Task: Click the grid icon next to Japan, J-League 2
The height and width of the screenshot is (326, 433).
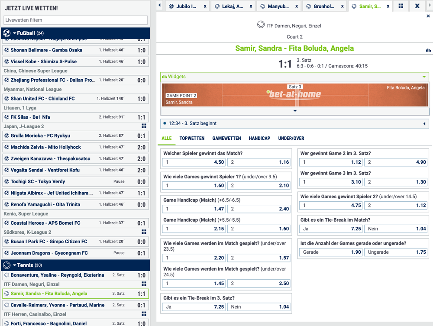Action: click(x=144, y=126)
